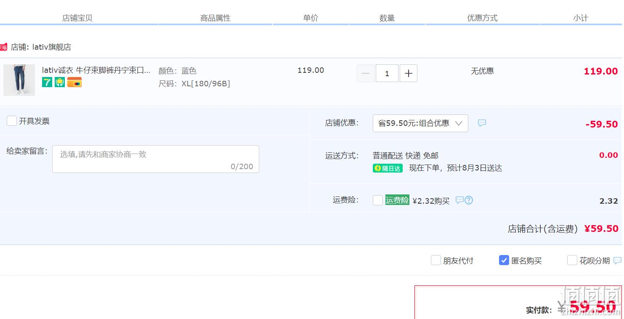Click the 实付款 payment label
The height and width of the screenshot is (319, 624).
tap(539, 310)
